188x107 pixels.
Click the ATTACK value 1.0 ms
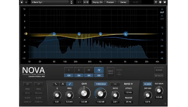[x=129, y=93]
